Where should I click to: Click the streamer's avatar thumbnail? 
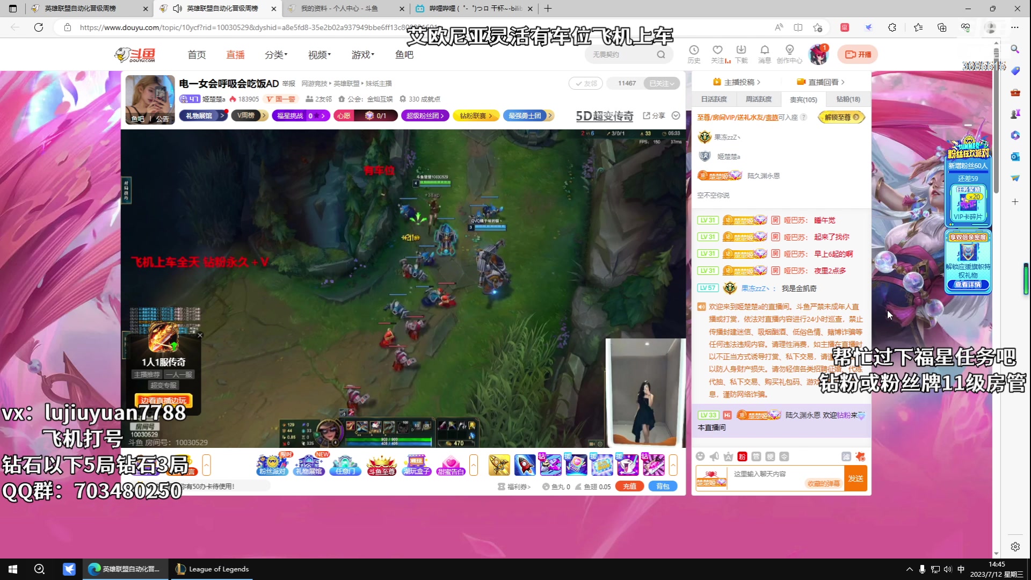(x=150, y=99)
